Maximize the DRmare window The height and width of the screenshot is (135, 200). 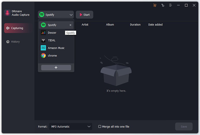coord(186,5)
